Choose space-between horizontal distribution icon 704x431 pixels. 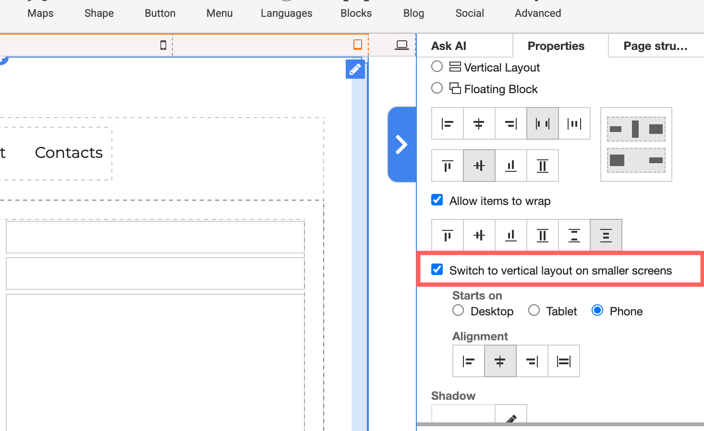coord(543,124)
